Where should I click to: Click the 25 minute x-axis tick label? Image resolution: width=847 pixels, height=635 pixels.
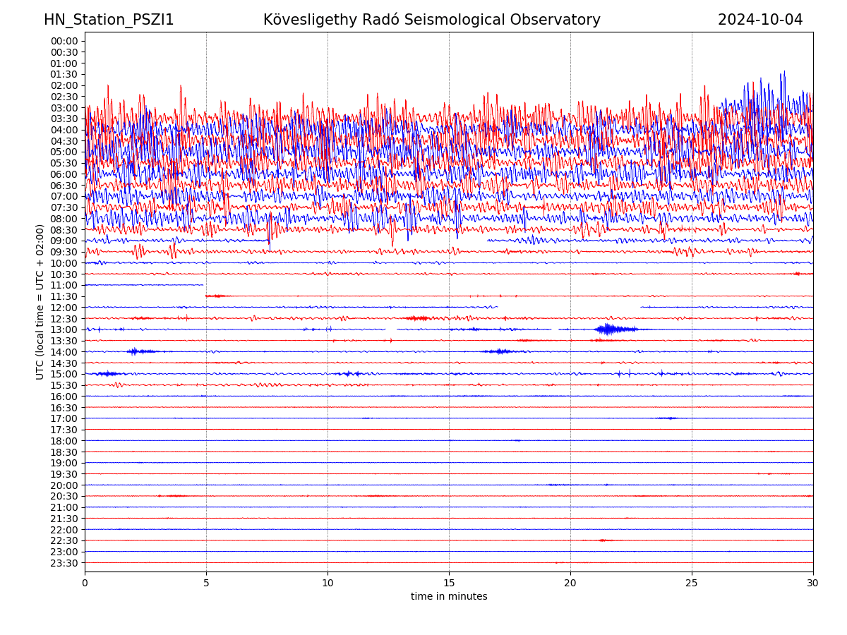coord(692,583)
